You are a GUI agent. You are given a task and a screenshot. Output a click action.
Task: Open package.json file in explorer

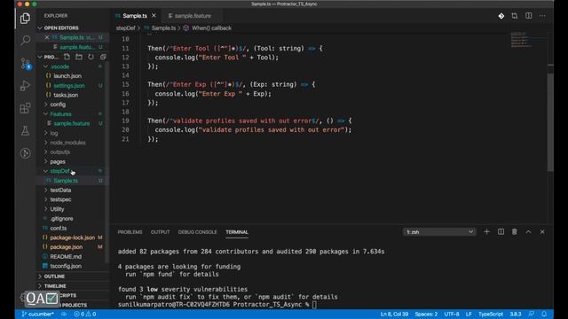tap(66, 247)
